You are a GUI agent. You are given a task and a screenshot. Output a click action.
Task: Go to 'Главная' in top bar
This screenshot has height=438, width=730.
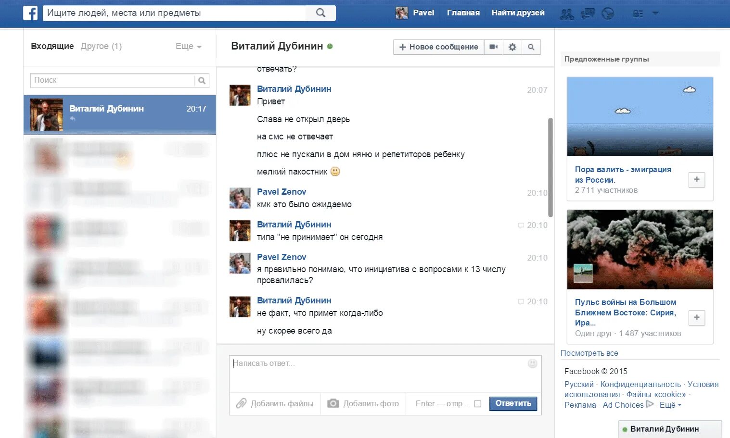point(463,13)
